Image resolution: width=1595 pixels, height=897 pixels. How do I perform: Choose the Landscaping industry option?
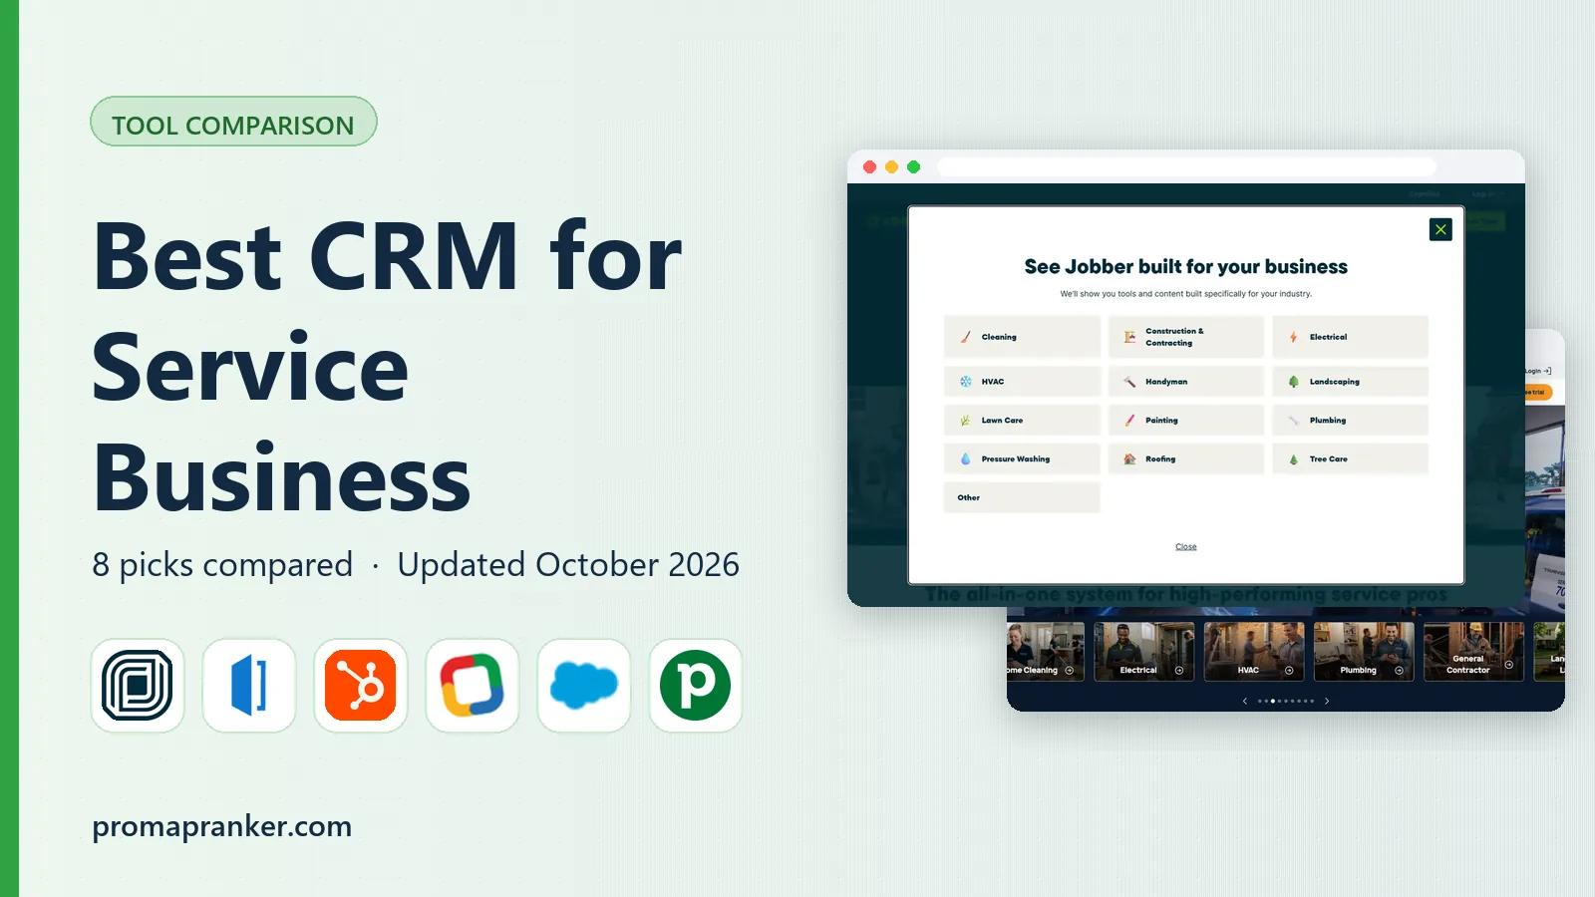click(x=1350, y=382)
